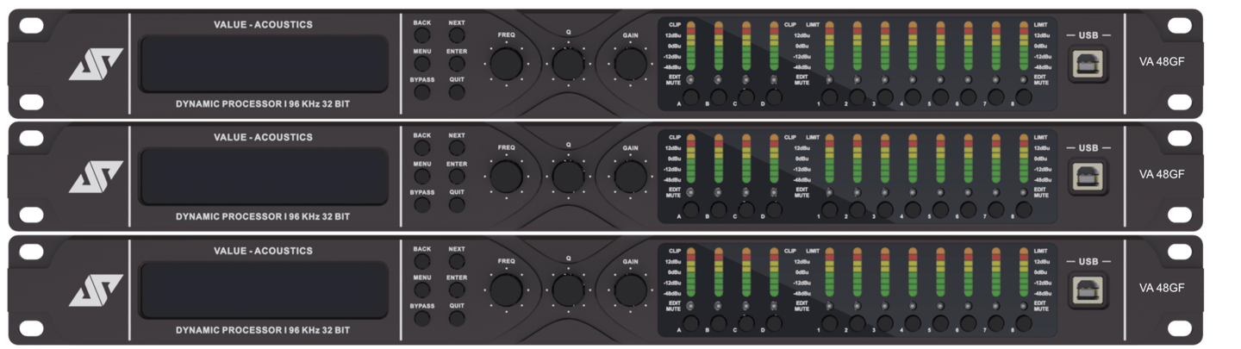Push the NEXT button on the middle unit
The height and width of the screenshot is (349, 1241).
point(457,148)
